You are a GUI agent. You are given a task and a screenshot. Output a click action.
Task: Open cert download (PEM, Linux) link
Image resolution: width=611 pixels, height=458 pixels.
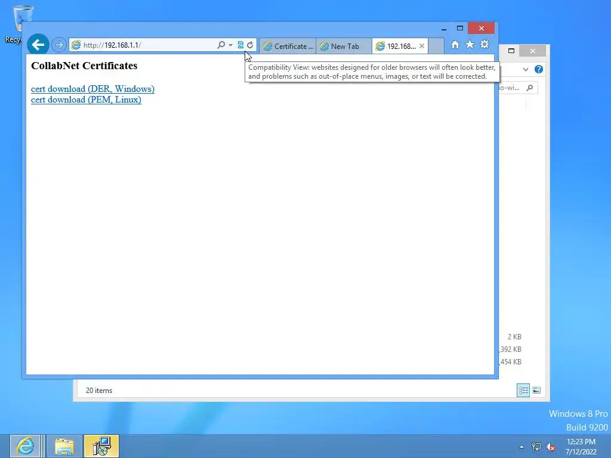[x=86, y=100]
